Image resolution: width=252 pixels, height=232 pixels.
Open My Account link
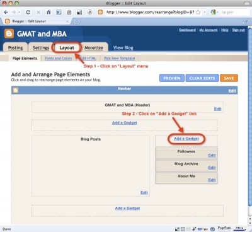tap(209, 30)
